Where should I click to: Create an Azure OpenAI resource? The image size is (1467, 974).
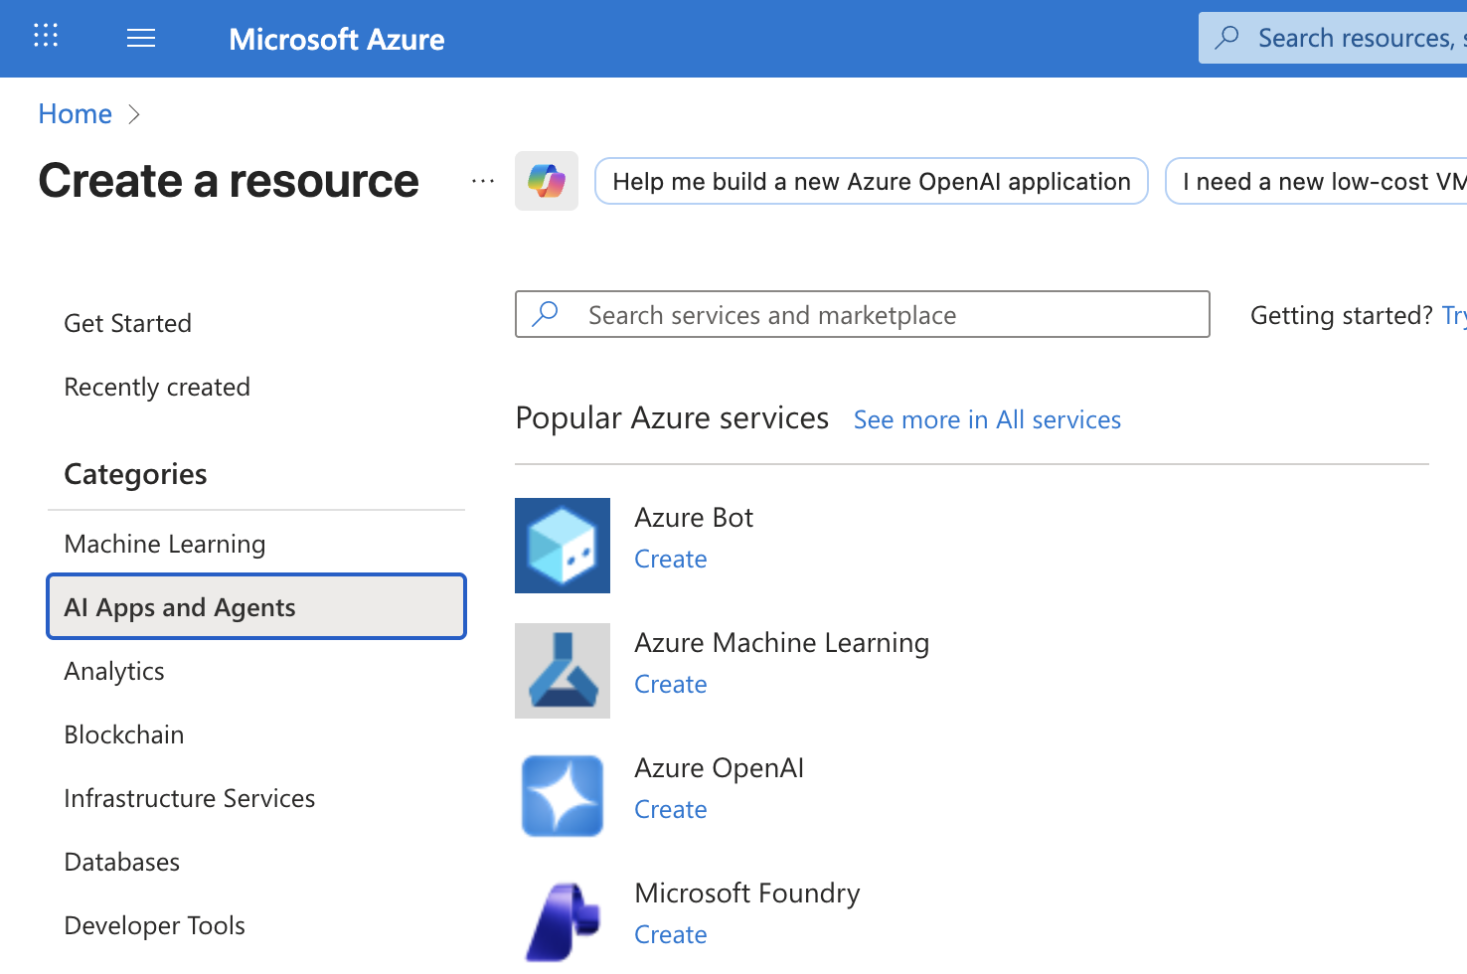click(670, 809)
